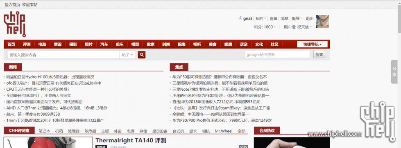Select the 会员热议 tab
This screenshot has width=401, height=148.
click(x=267, y=131)
